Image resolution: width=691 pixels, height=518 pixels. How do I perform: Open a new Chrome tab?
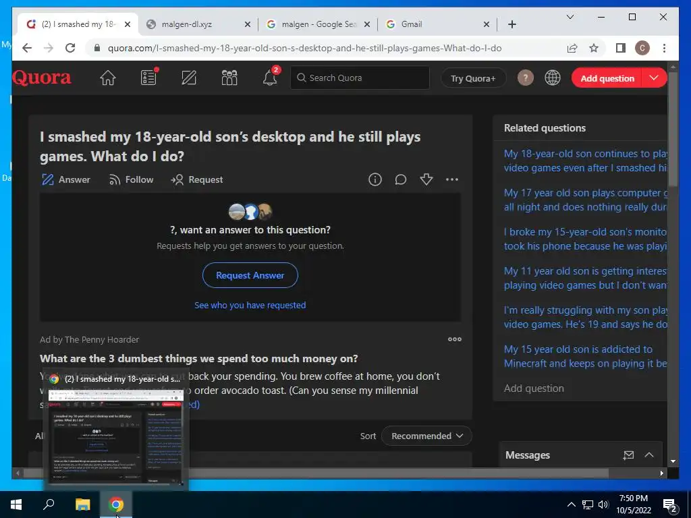click(x=512, y=24)
